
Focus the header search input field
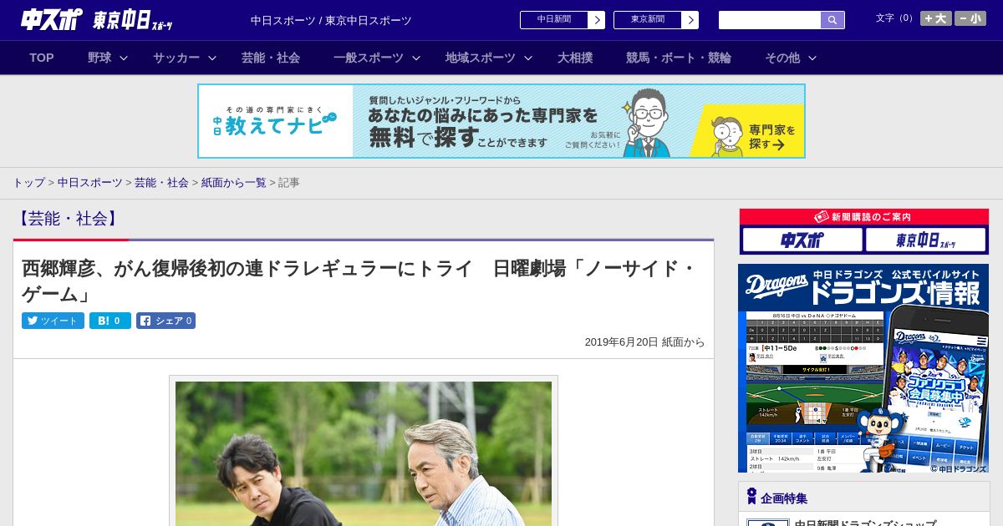(770, 20)
